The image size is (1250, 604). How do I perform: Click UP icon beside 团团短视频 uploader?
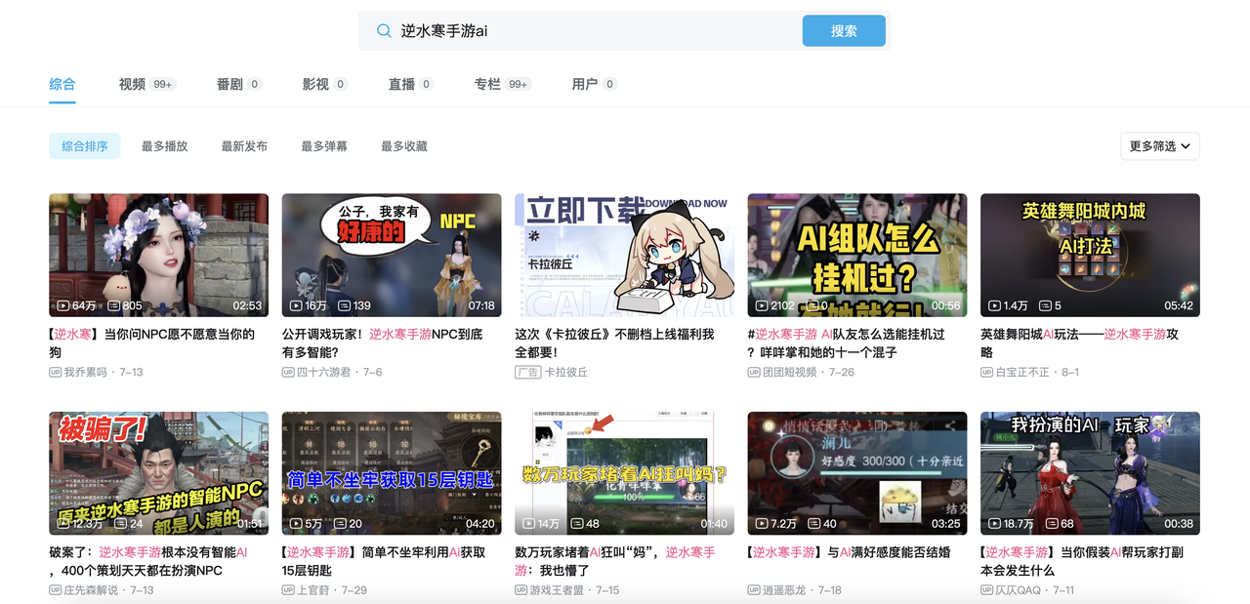pyautogui.click(x=754, y=373)
